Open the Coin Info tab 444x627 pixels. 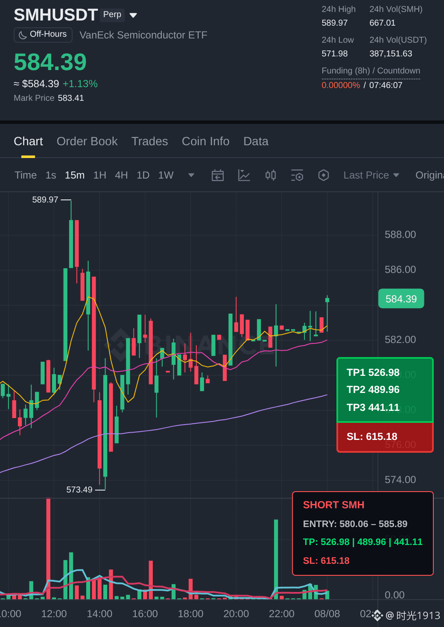click(x=205, y=141)
